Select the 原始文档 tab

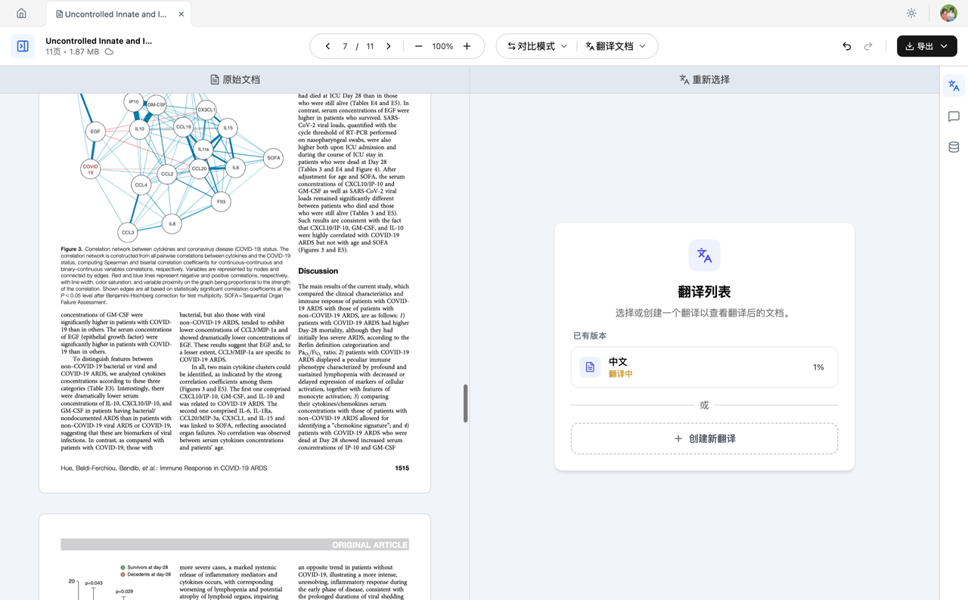pos(235,79)
